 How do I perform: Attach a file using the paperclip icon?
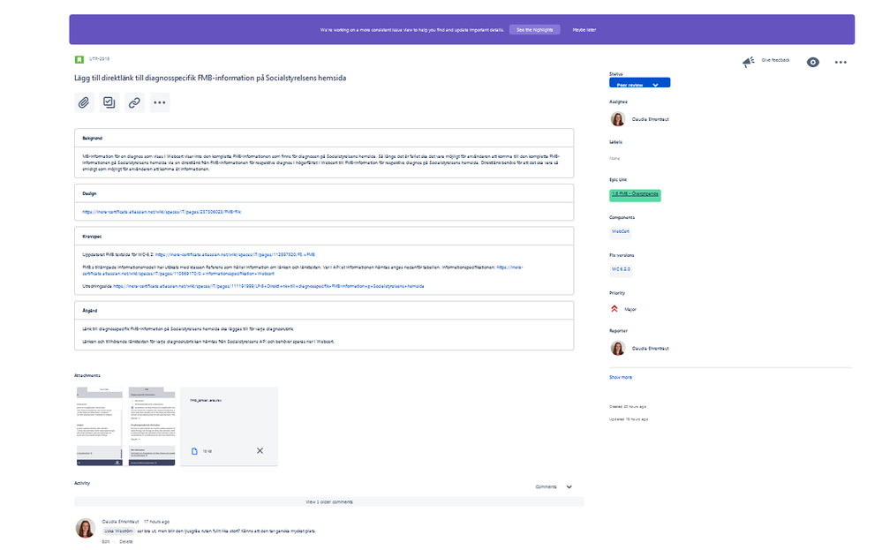coord(84,102)
